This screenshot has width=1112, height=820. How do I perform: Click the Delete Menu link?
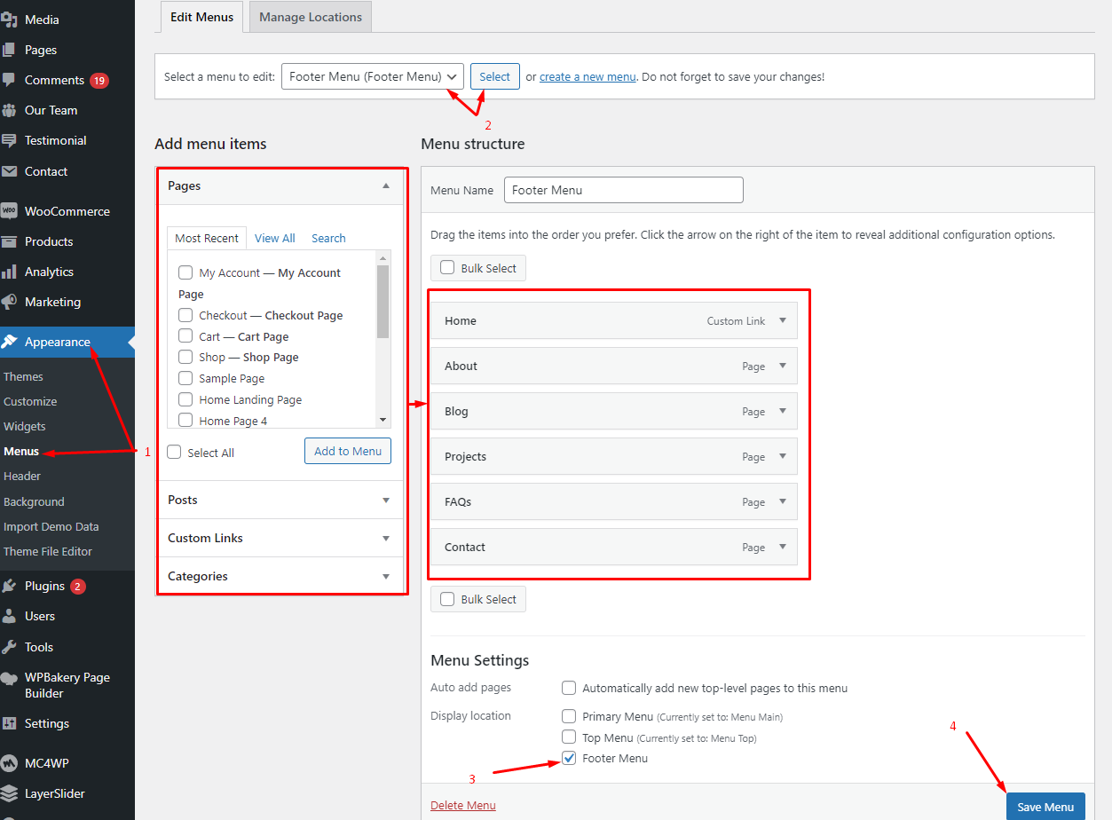463,805
